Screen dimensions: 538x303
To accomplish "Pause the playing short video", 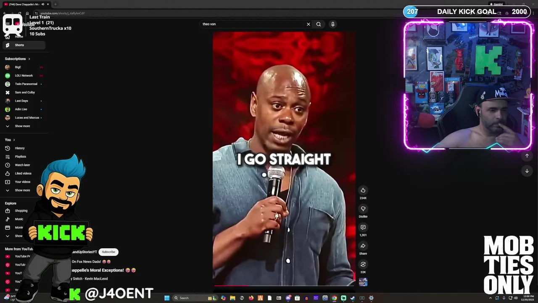I will click(x=284, y=159).
